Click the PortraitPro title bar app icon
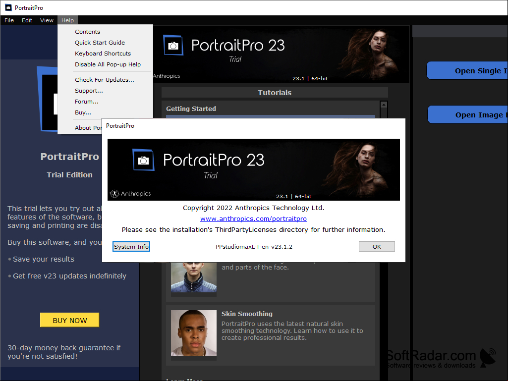 pyautogui.click(x=8, y=7)
